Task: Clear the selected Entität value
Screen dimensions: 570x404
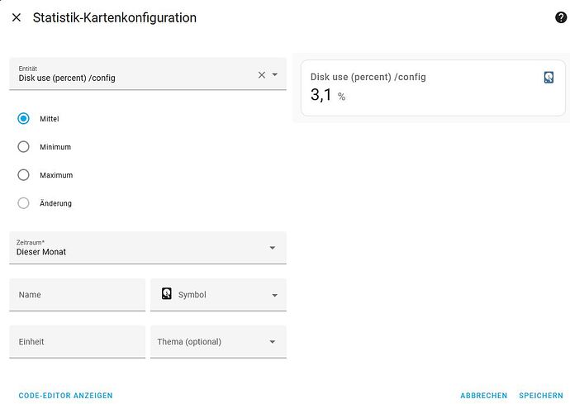Action: coord(262,74)
